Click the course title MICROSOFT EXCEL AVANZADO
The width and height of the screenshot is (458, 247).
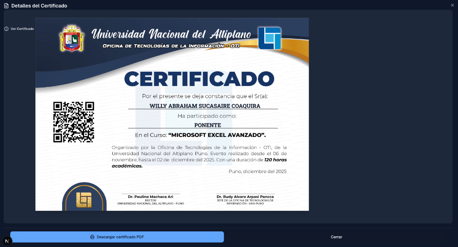tap(217, 135)
